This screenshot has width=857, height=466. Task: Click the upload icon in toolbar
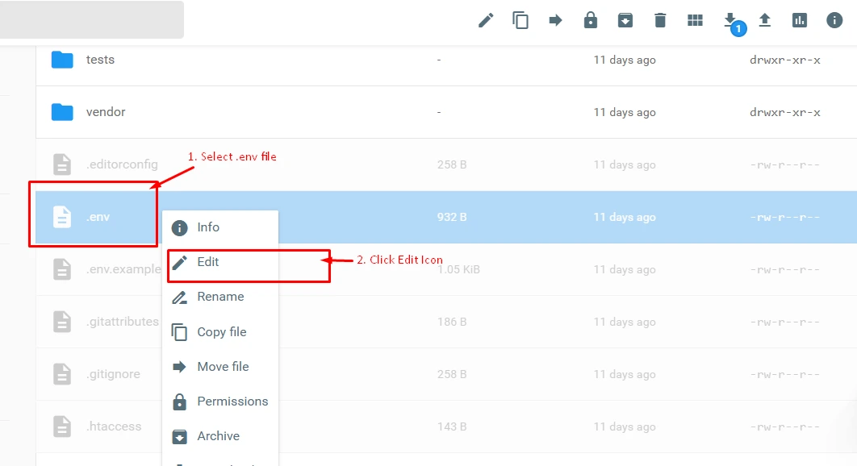pos(765,20)
